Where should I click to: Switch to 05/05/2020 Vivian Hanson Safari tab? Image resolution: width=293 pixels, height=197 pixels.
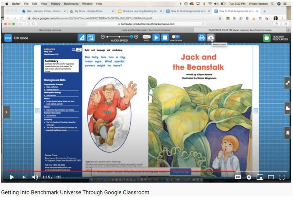(240, 30)
